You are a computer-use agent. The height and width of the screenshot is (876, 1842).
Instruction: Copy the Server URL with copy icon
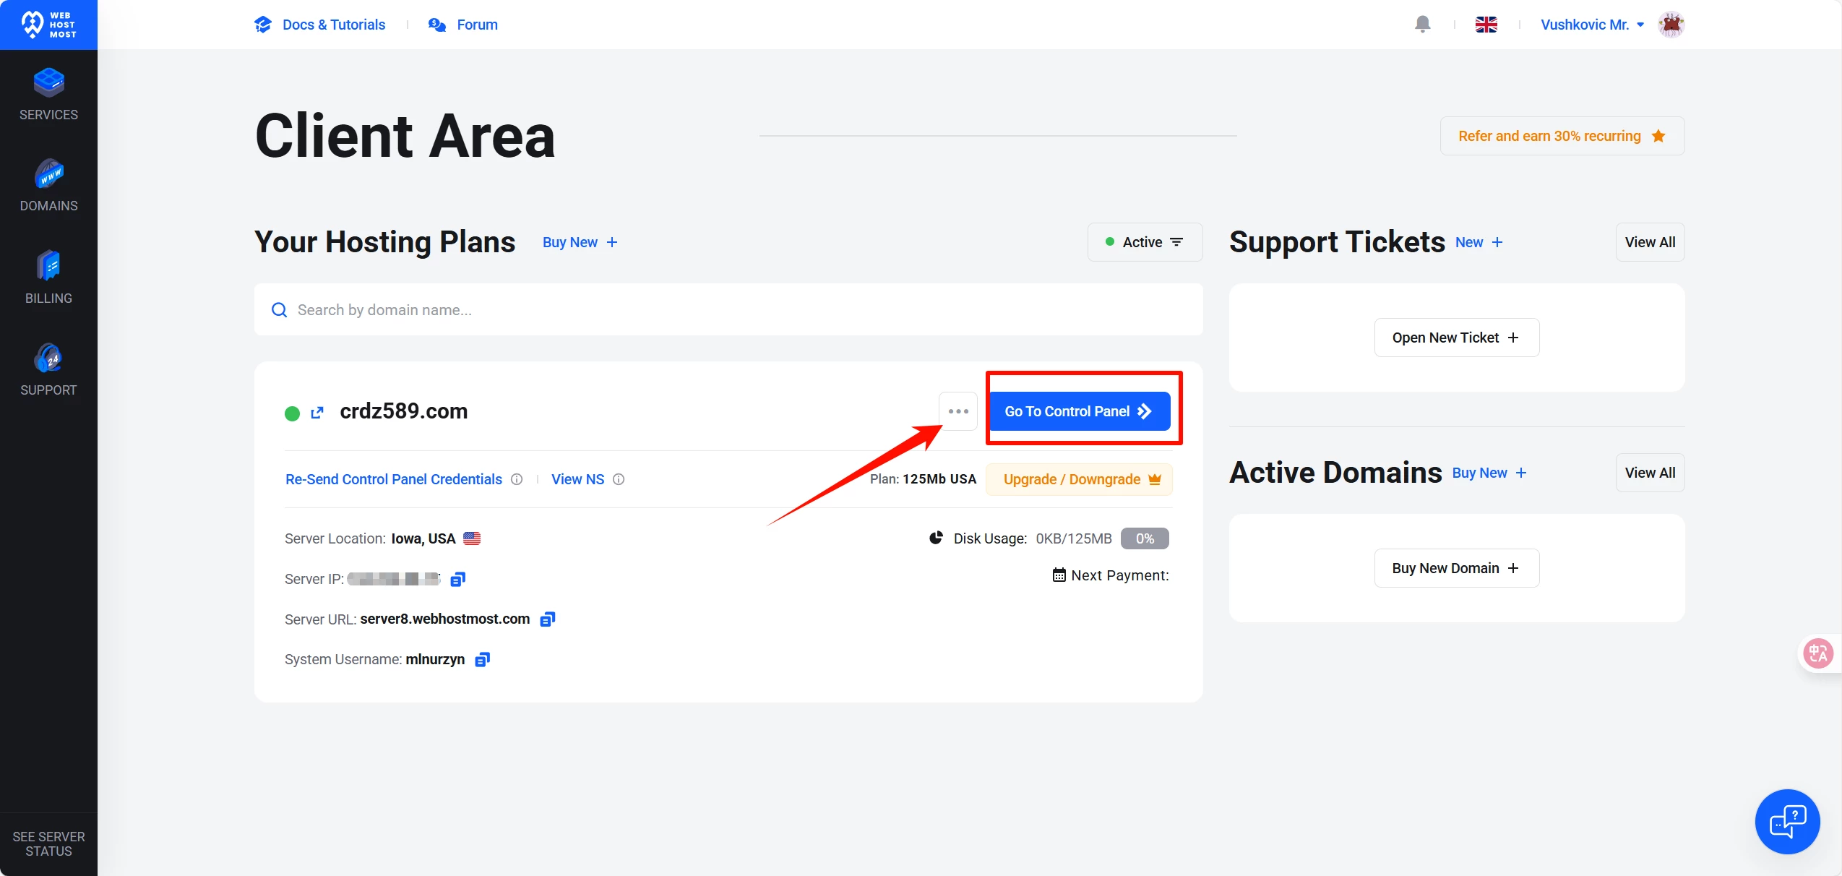[548, 619]
